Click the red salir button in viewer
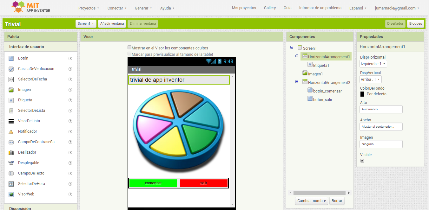The height and width of the screenshot is (210, 429). [204, 183]
